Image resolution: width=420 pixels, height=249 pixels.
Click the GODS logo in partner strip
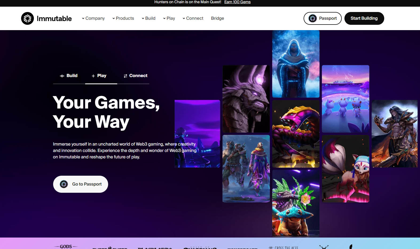66,246
